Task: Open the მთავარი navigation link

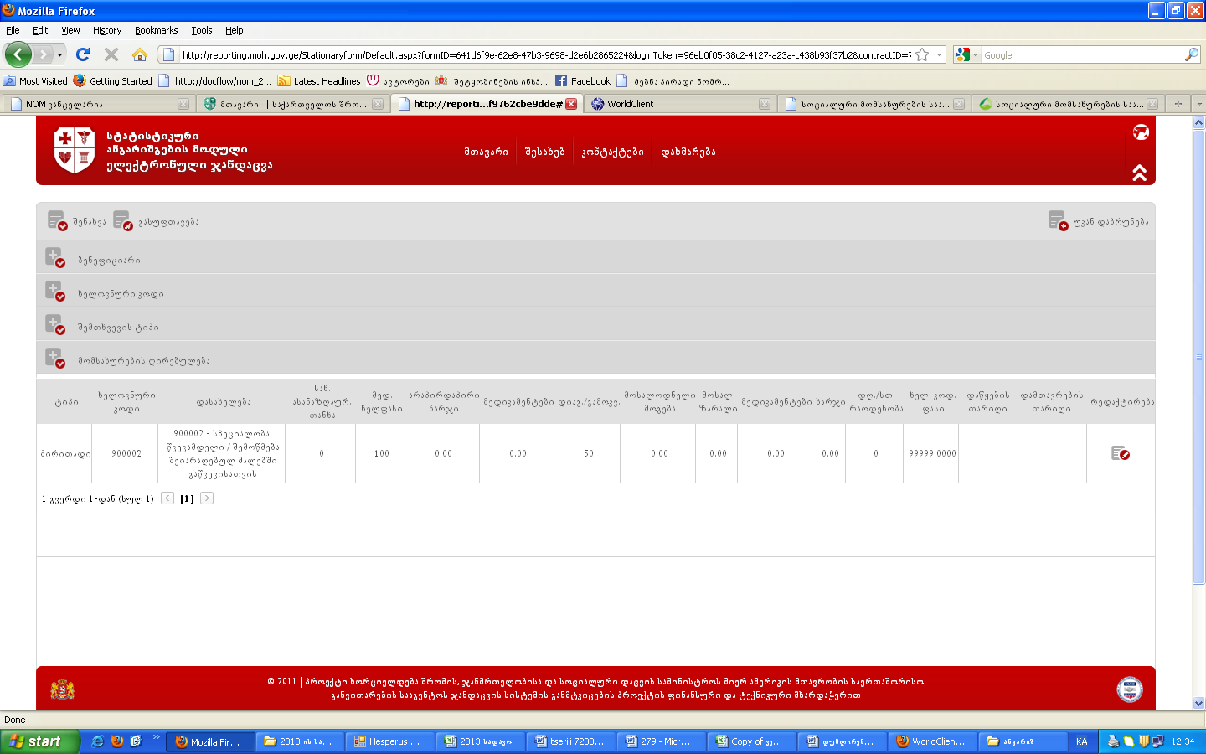Action: [486, 152]
